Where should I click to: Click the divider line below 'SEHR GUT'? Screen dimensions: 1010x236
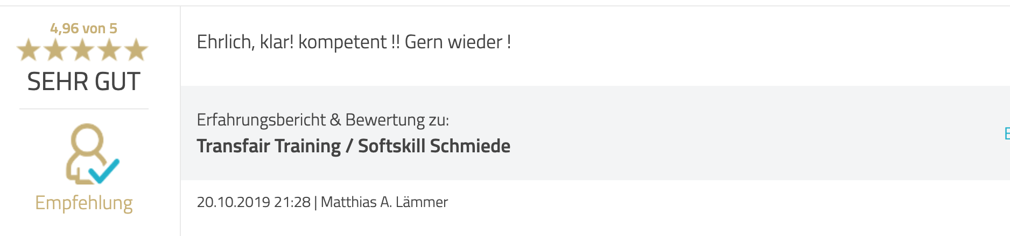[84, 109]
